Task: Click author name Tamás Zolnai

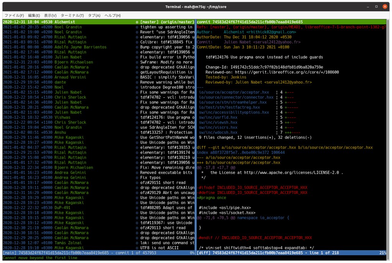Action: (68, 243)
